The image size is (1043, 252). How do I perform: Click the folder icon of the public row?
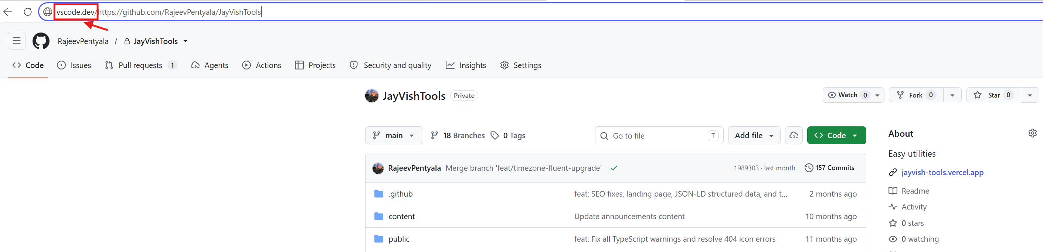[x=378, y=239]
